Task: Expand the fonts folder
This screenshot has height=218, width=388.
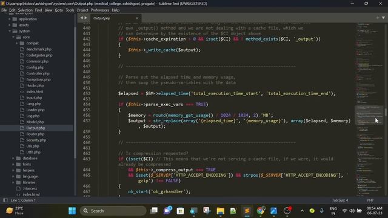Action: tap(13, 164)
